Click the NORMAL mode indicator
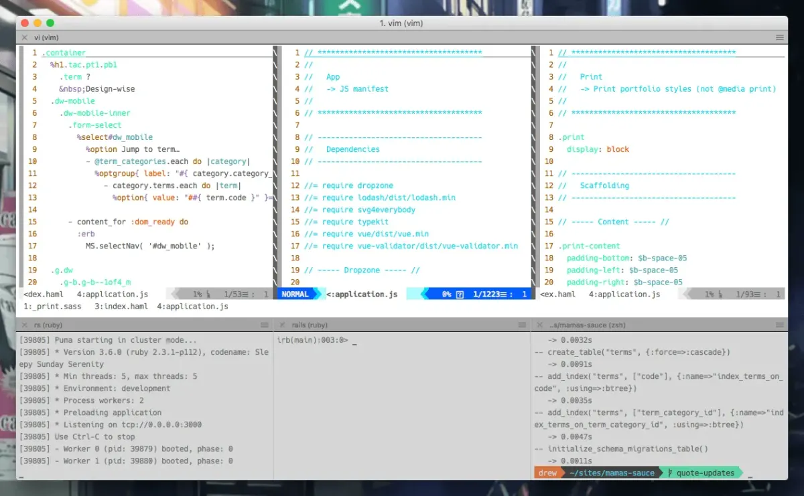804x496 pixels. pos(295,295)
